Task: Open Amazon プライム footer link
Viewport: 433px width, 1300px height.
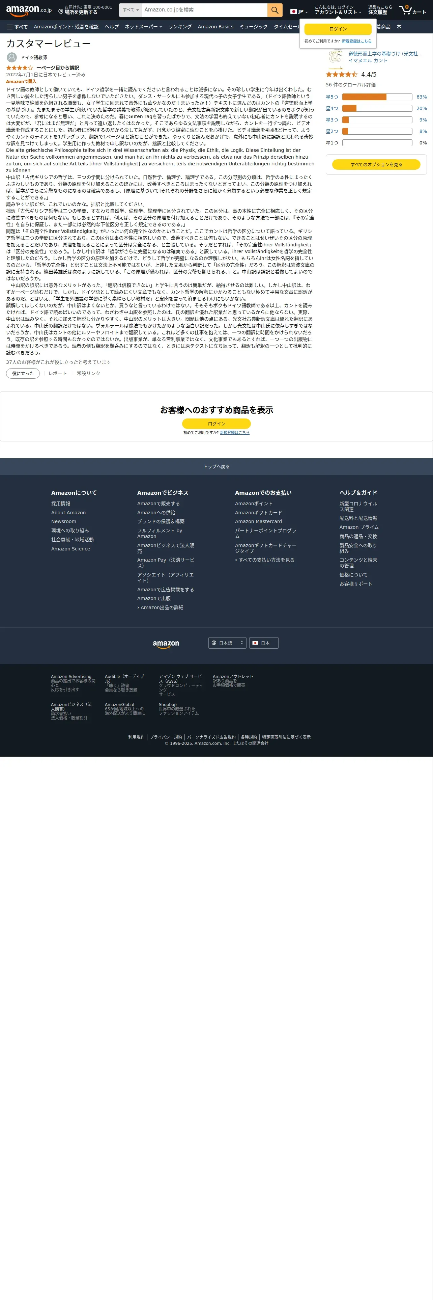Action: (359, 527)
